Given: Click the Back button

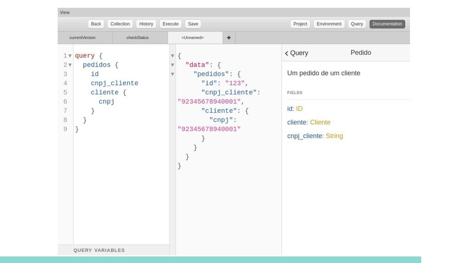Looking at the screenshot, I should [x=96, y=24].
